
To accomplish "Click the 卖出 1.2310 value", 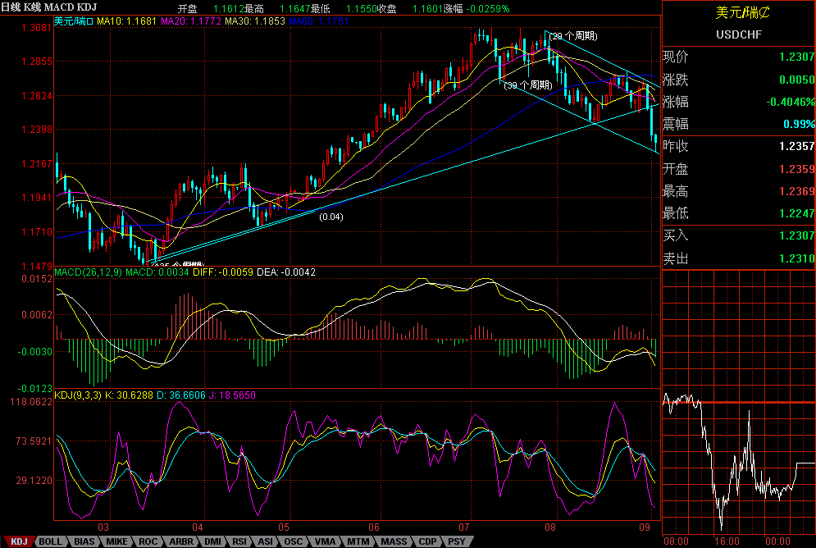I will (x=797, y=258).
